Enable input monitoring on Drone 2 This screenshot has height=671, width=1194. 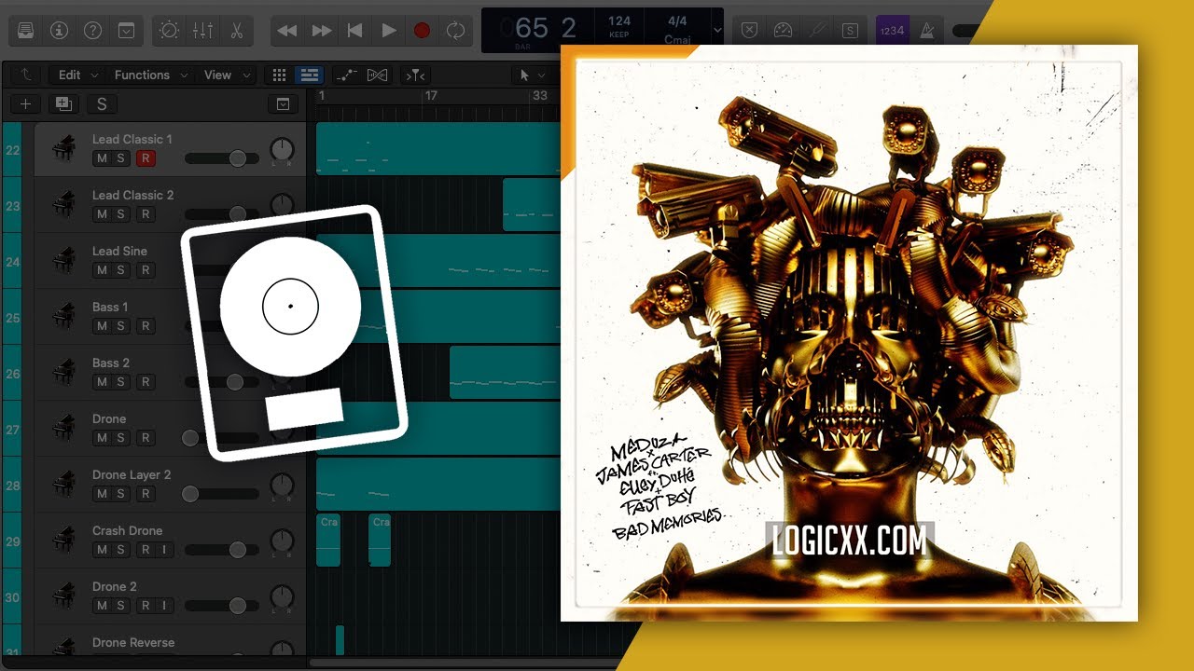(x=164, y=606)
